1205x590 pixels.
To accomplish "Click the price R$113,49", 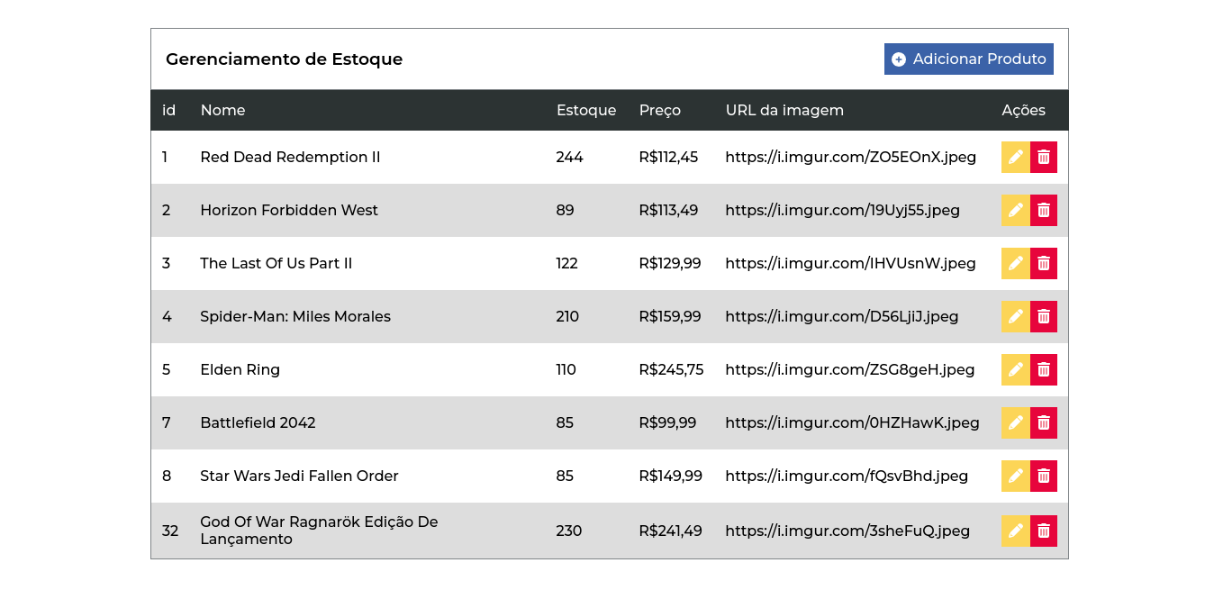I will tap(668, 210).
